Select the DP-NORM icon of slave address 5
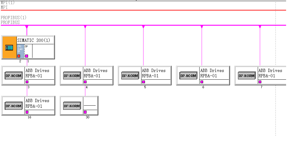Screen dimensions: 292x149 130,76
